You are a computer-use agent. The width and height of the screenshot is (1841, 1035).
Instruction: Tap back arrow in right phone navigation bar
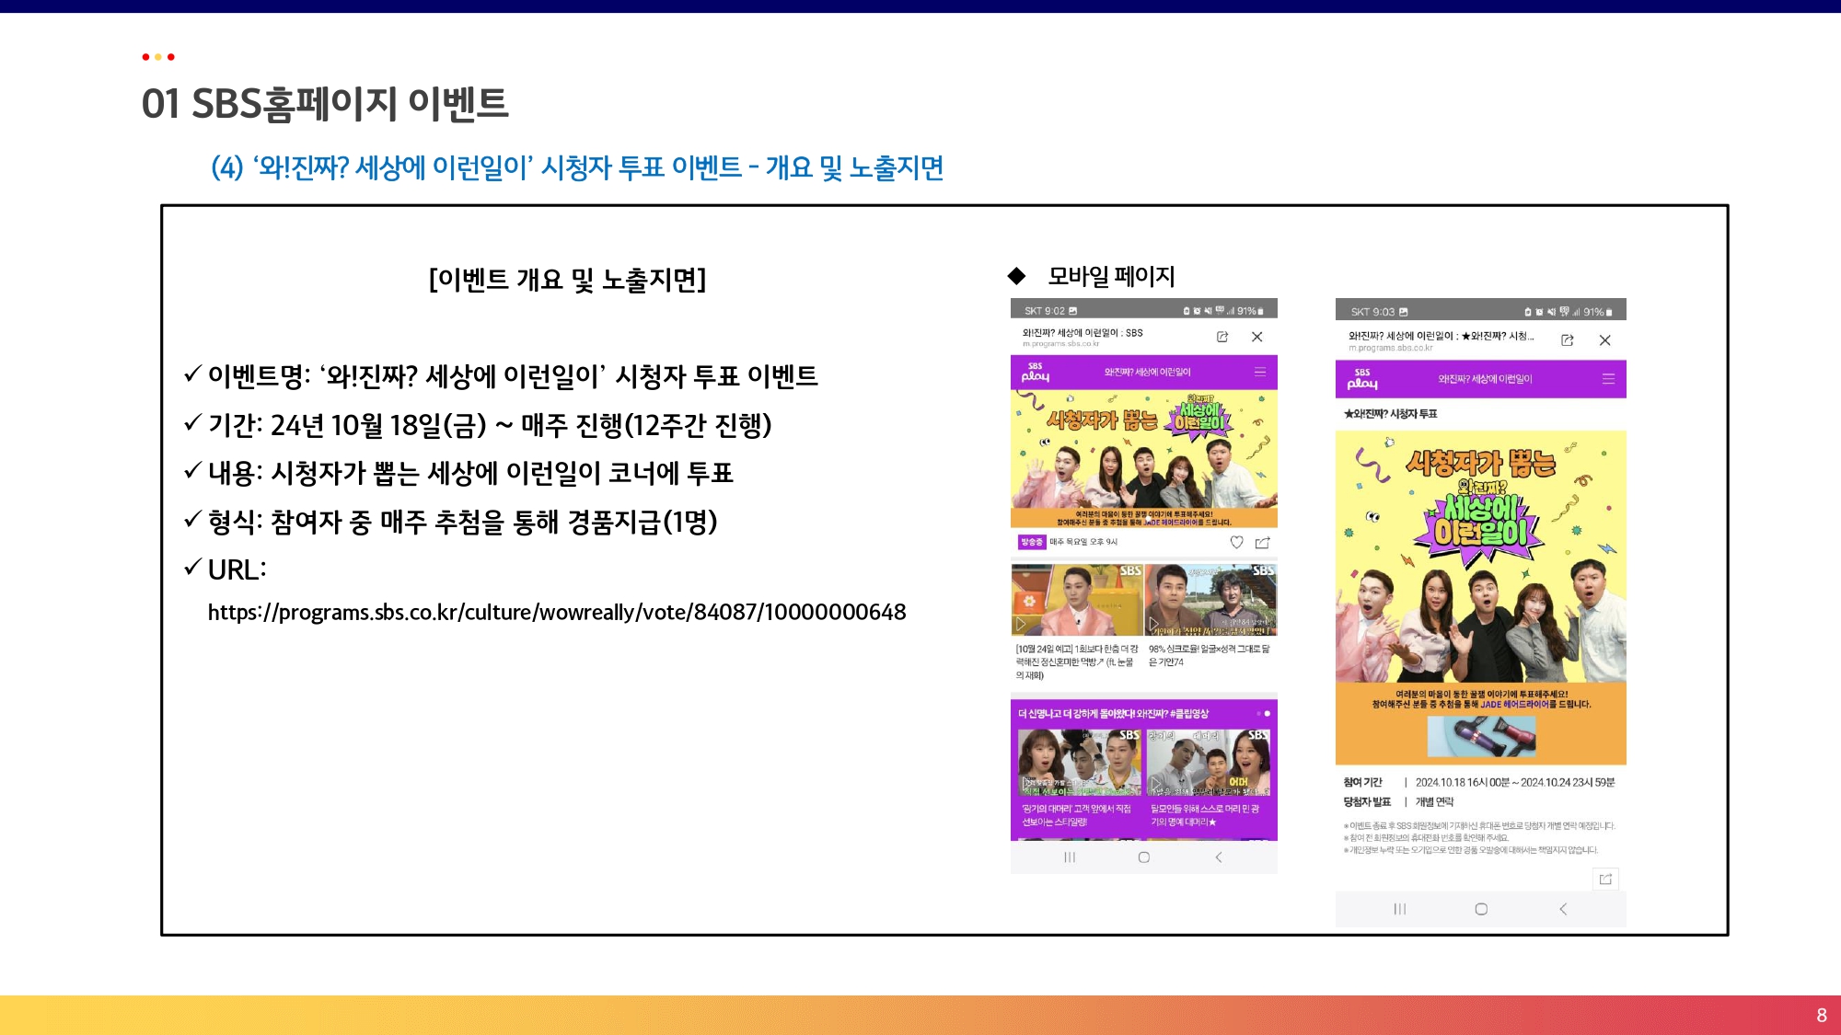pos(1563,909)
